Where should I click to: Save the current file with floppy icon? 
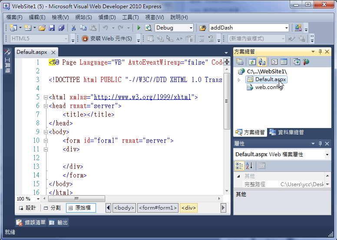pyautogui.click(x=52, y=28)
